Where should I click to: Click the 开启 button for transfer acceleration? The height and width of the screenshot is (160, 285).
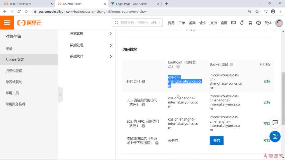tap(217, 141)
